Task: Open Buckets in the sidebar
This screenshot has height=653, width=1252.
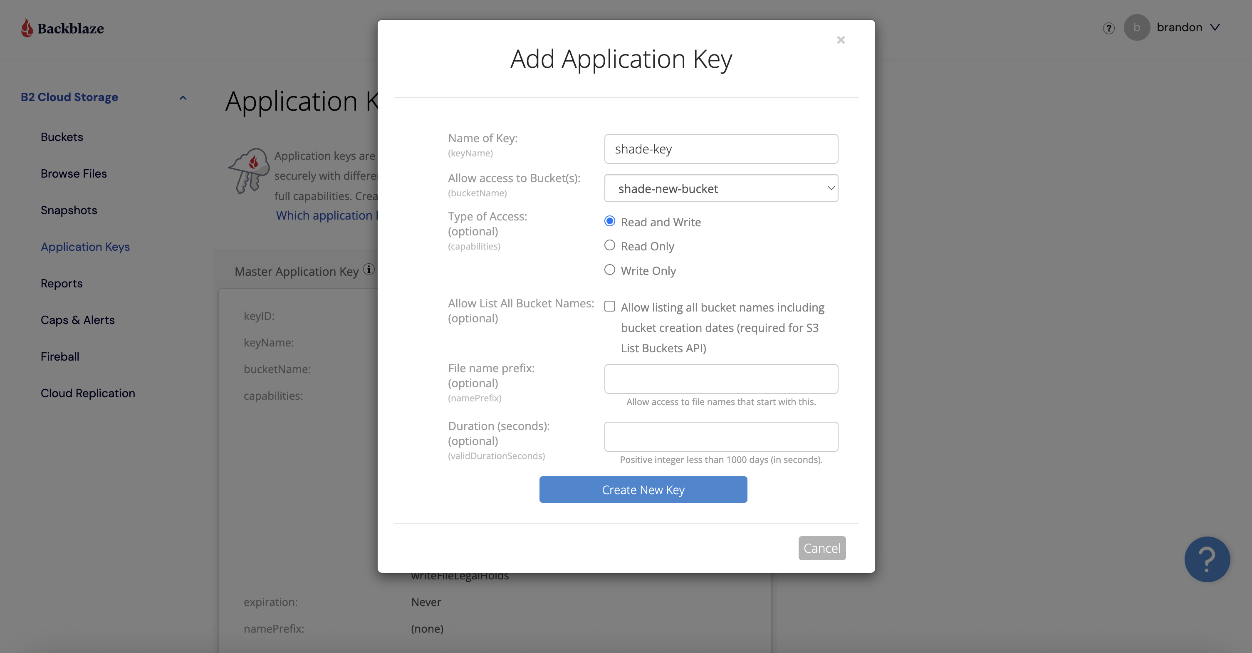Action: pyautogui.click(x=62, y=137)
